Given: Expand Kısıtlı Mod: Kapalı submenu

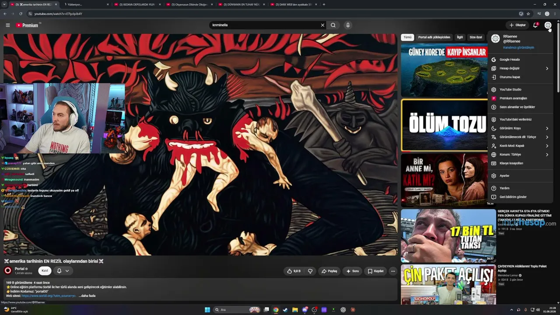Looking at the screenshot, I should point(520,146).
